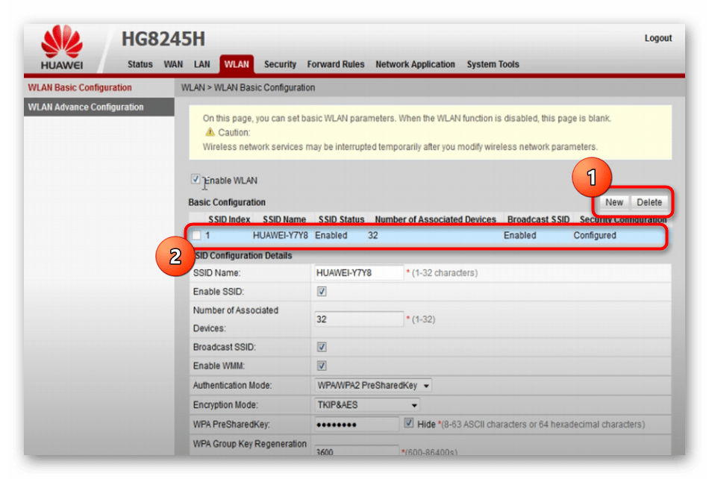Click the Delete SSID button
Viewport: 709px width, 479px height.
coord(649,202)
